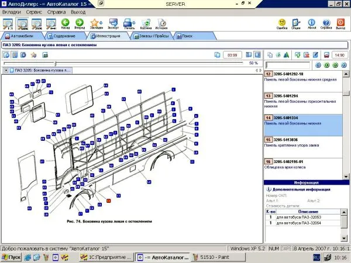Switch to the Иллюстрация tab

tap(108, 36)
